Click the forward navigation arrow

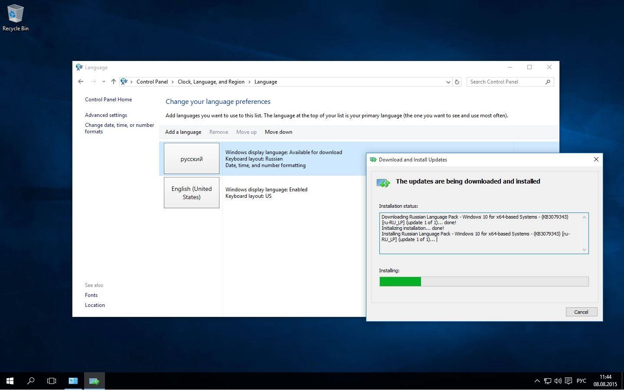tap(93, 81)
